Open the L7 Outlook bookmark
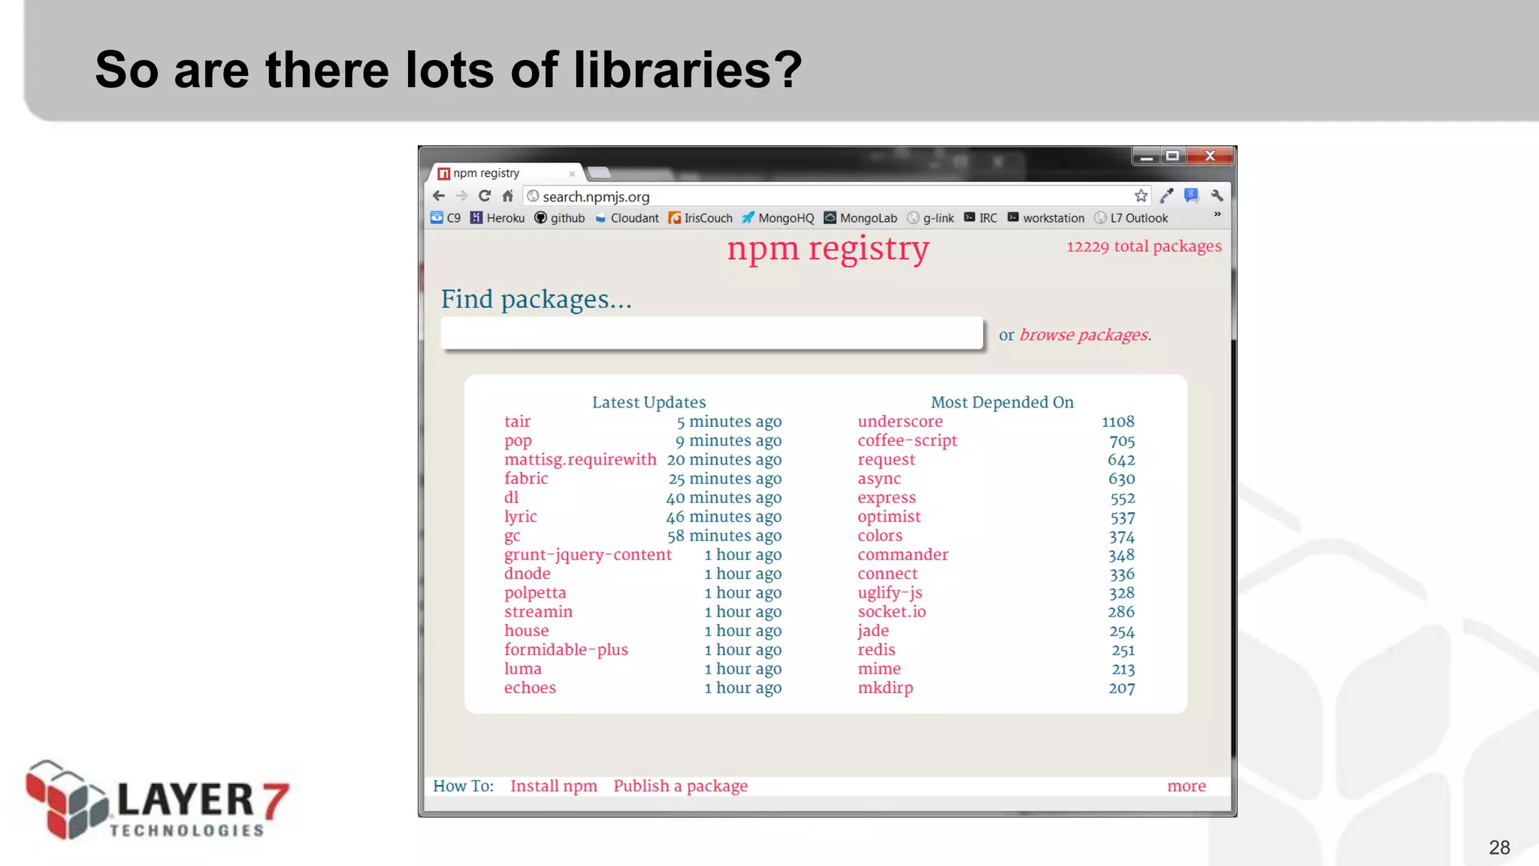Viewport: 1539px width, 866px height. [x=1131, y=218]
